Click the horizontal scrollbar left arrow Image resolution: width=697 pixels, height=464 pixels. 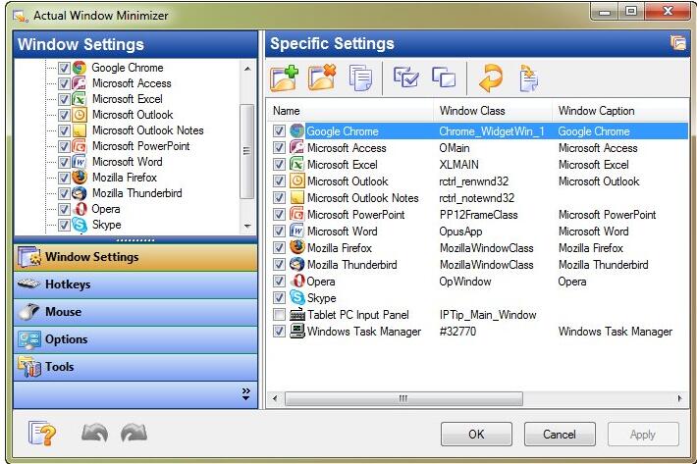point(275,398)
